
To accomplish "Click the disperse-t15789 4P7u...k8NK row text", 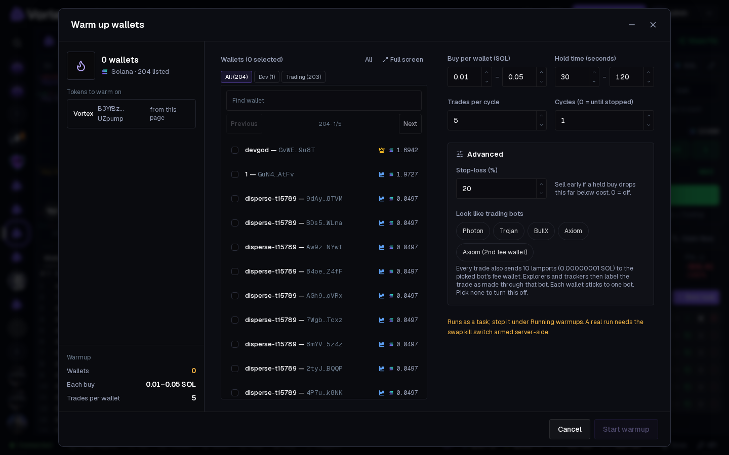I will tap(294, 393).
